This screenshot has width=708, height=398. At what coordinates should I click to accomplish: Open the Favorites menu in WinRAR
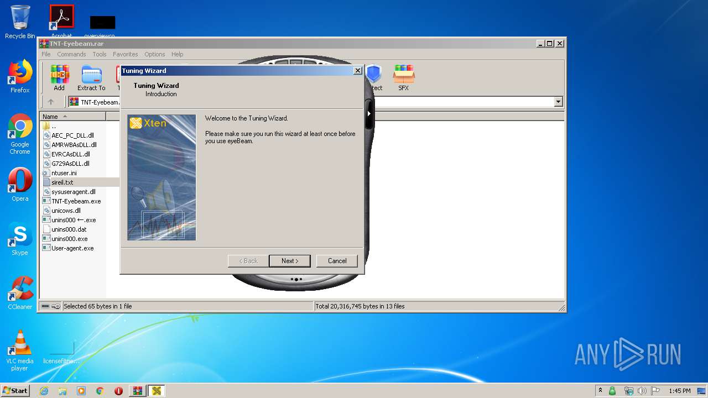pos(126,54)
